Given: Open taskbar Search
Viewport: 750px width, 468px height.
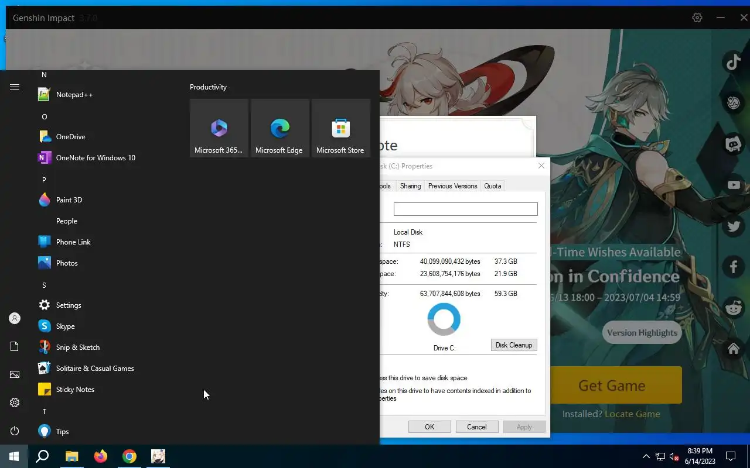Looking at the screenshot, I should tap(42, 456).
